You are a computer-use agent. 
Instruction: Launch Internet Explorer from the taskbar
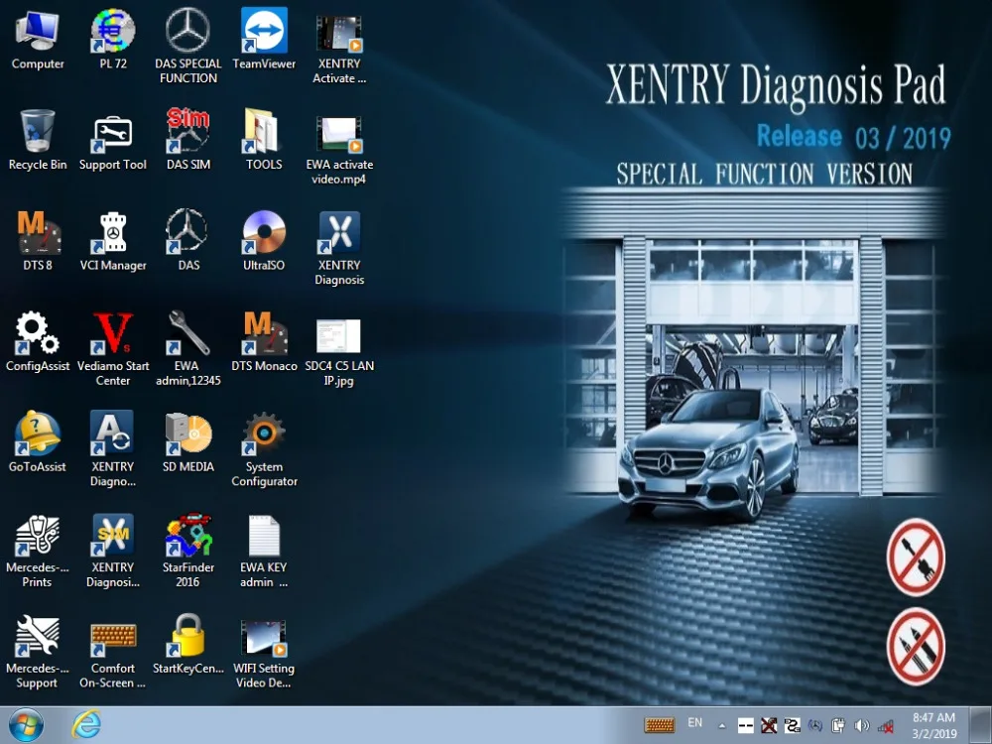coord(86,725)
